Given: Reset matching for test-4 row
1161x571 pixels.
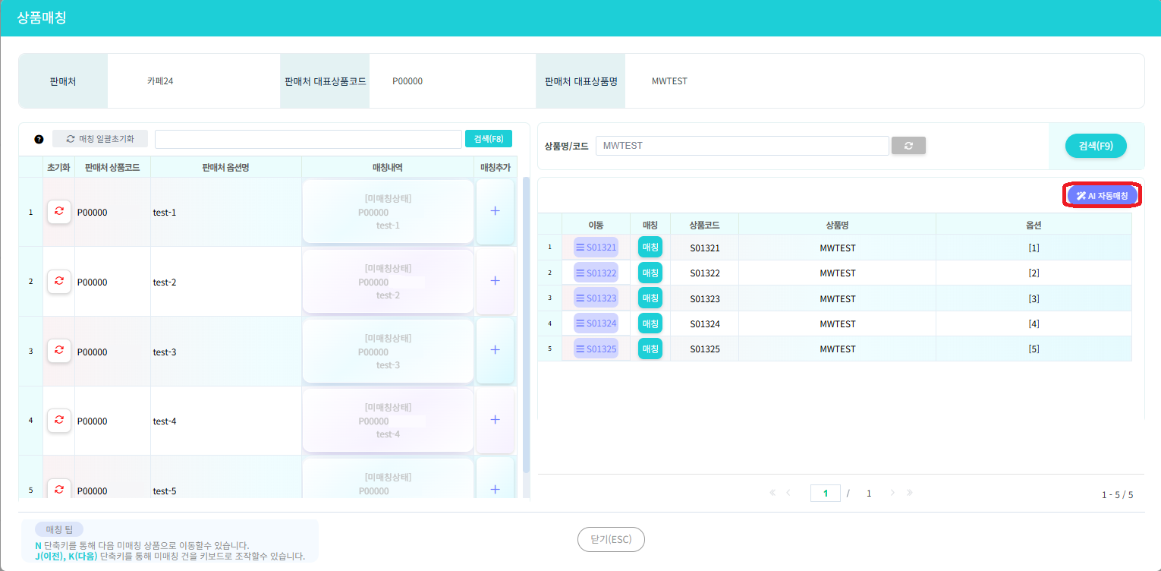Looking at the screenshot, I should point(59,421).
